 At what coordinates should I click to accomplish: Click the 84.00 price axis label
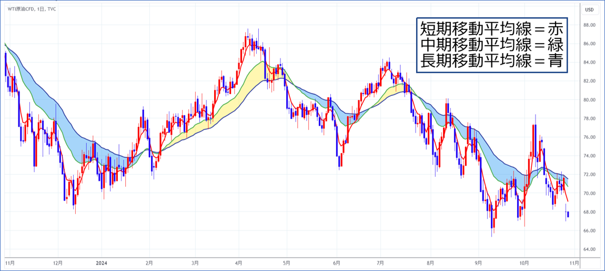click(x=589, y=63)
